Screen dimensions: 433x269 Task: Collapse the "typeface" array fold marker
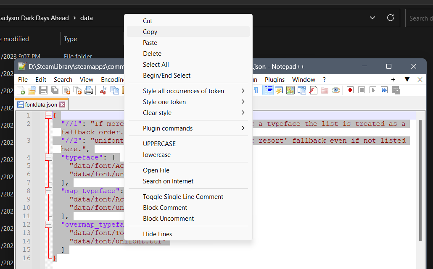pos(48,157)
